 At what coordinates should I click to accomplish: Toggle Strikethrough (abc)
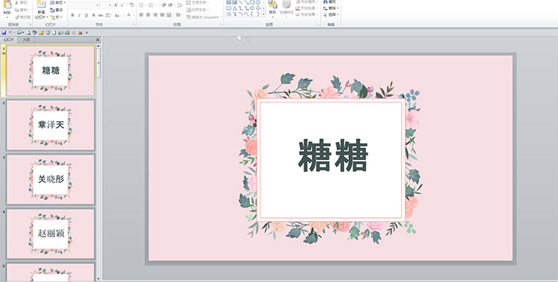[100, 16]
